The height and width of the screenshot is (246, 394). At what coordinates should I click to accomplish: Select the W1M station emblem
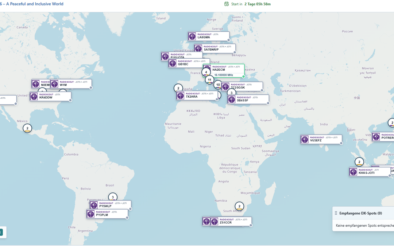(x=54, y=84)
